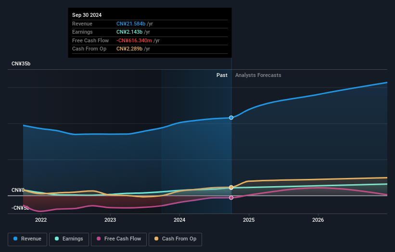Select the orange Cash From Op data point marker
Screen dimensions: 395x252
(x=231, y=187)
